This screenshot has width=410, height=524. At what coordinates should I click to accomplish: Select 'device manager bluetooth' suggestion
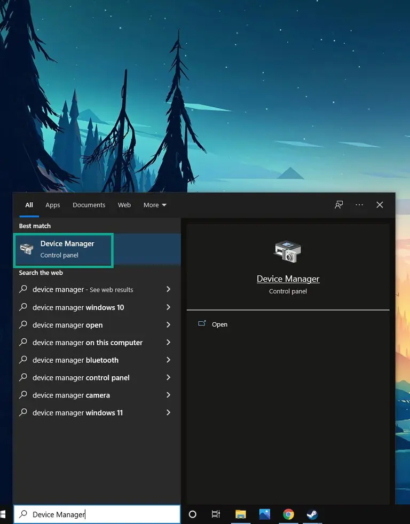(x=97, y=360)
